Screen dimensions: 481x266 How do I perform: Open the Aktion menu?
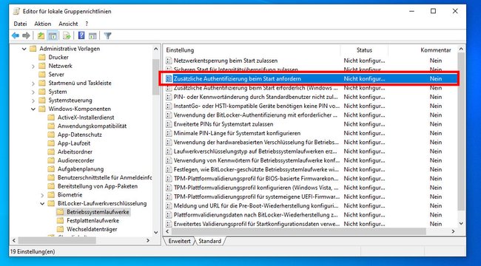coord(43,24)
